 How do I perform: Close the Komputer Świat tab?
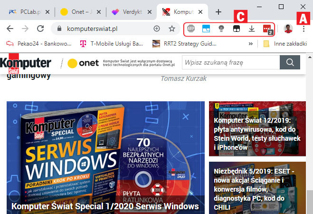pos(200,12)
